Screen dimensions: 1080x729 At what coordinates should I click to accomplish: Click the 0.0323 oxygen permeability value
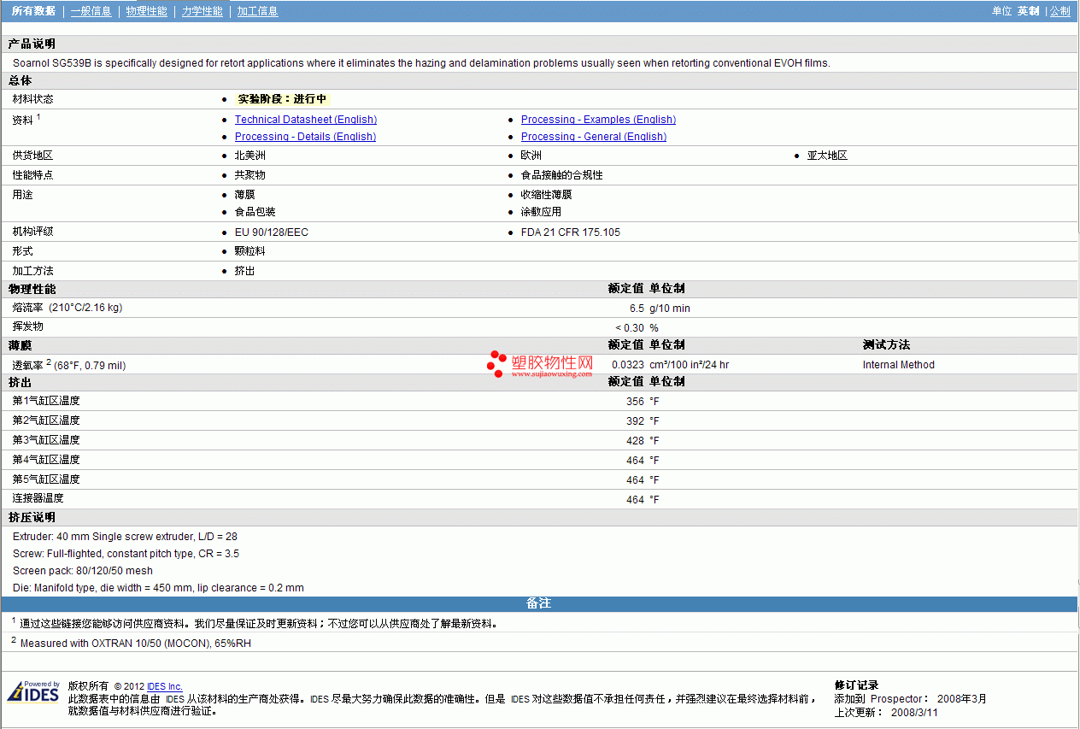[628, 365]
